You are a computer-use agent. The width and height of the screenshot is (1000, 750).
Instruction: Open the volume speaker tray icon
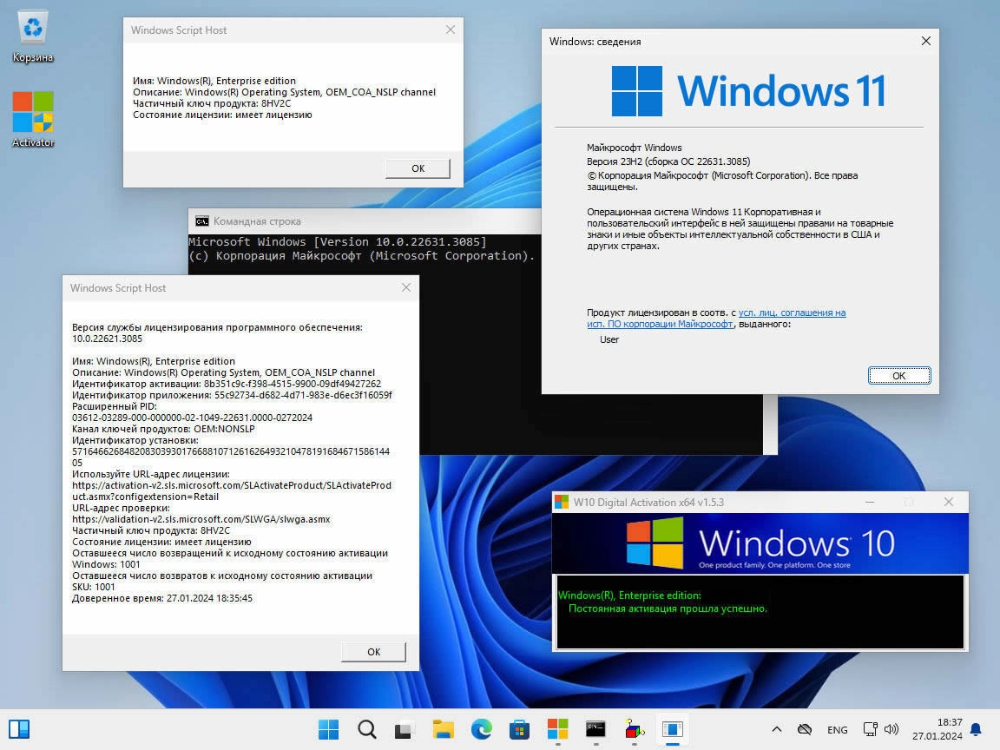pos(891,729)
